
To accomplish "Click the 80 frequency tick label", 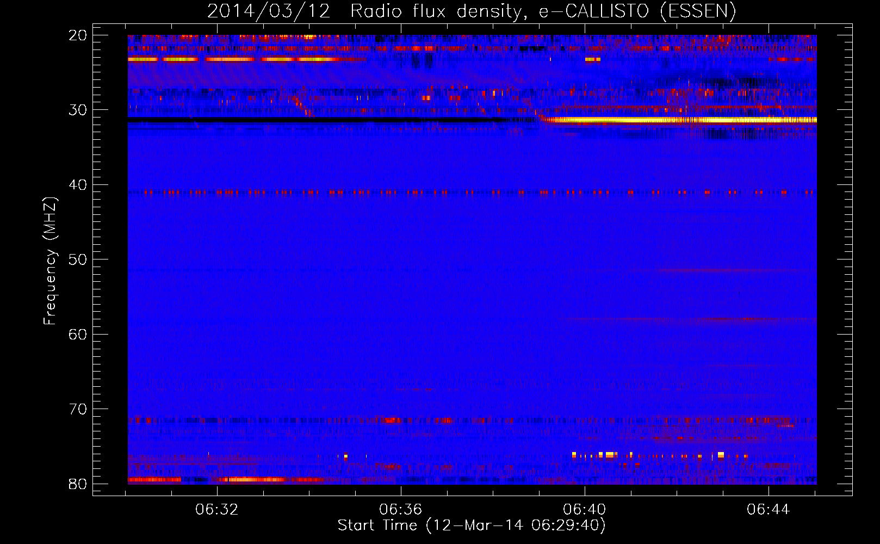I will tap(78, 484).
